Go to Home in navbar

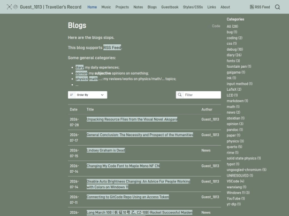[92, 7]
